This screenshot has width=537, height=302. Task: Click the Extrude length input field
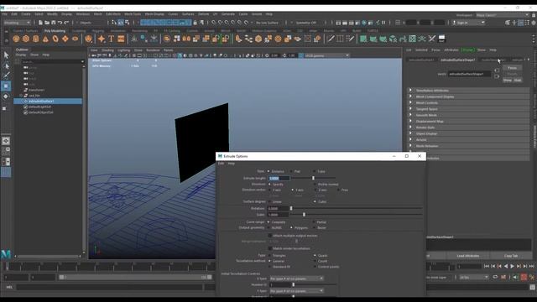279,178
